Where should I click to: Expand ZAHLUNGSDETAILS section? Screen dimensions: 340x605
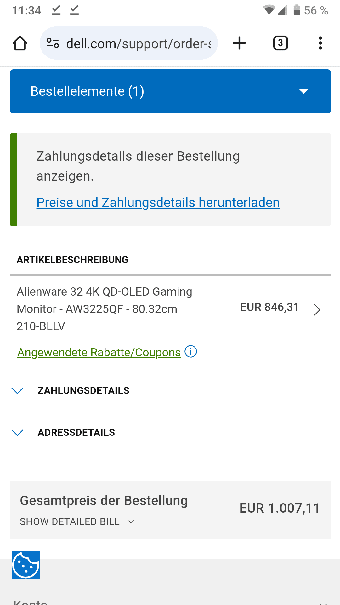point(170,390)
